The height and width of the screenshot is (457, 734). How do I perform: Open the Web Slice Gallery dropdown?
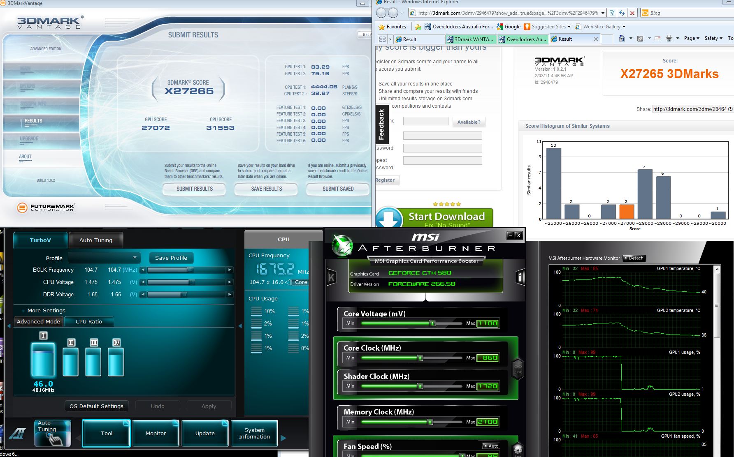624,27
